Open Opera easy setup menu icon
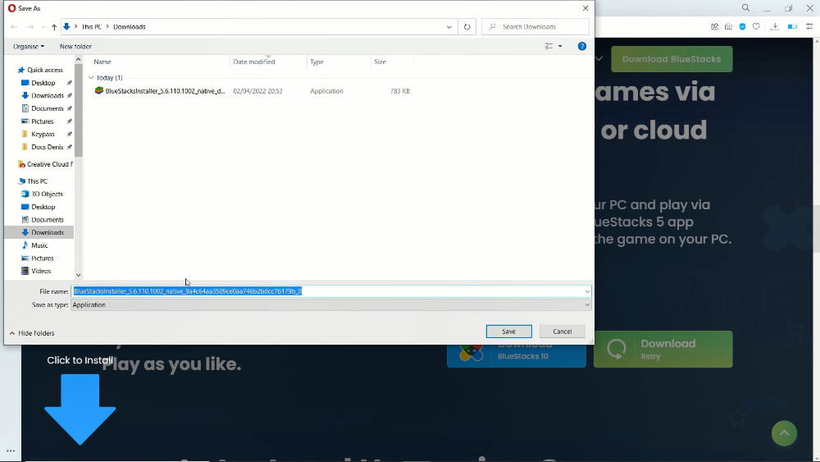 point(809,26)
